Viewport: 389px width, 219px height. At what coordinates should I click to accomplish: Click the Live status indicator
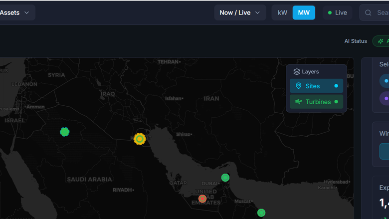(x=338, y=12)
